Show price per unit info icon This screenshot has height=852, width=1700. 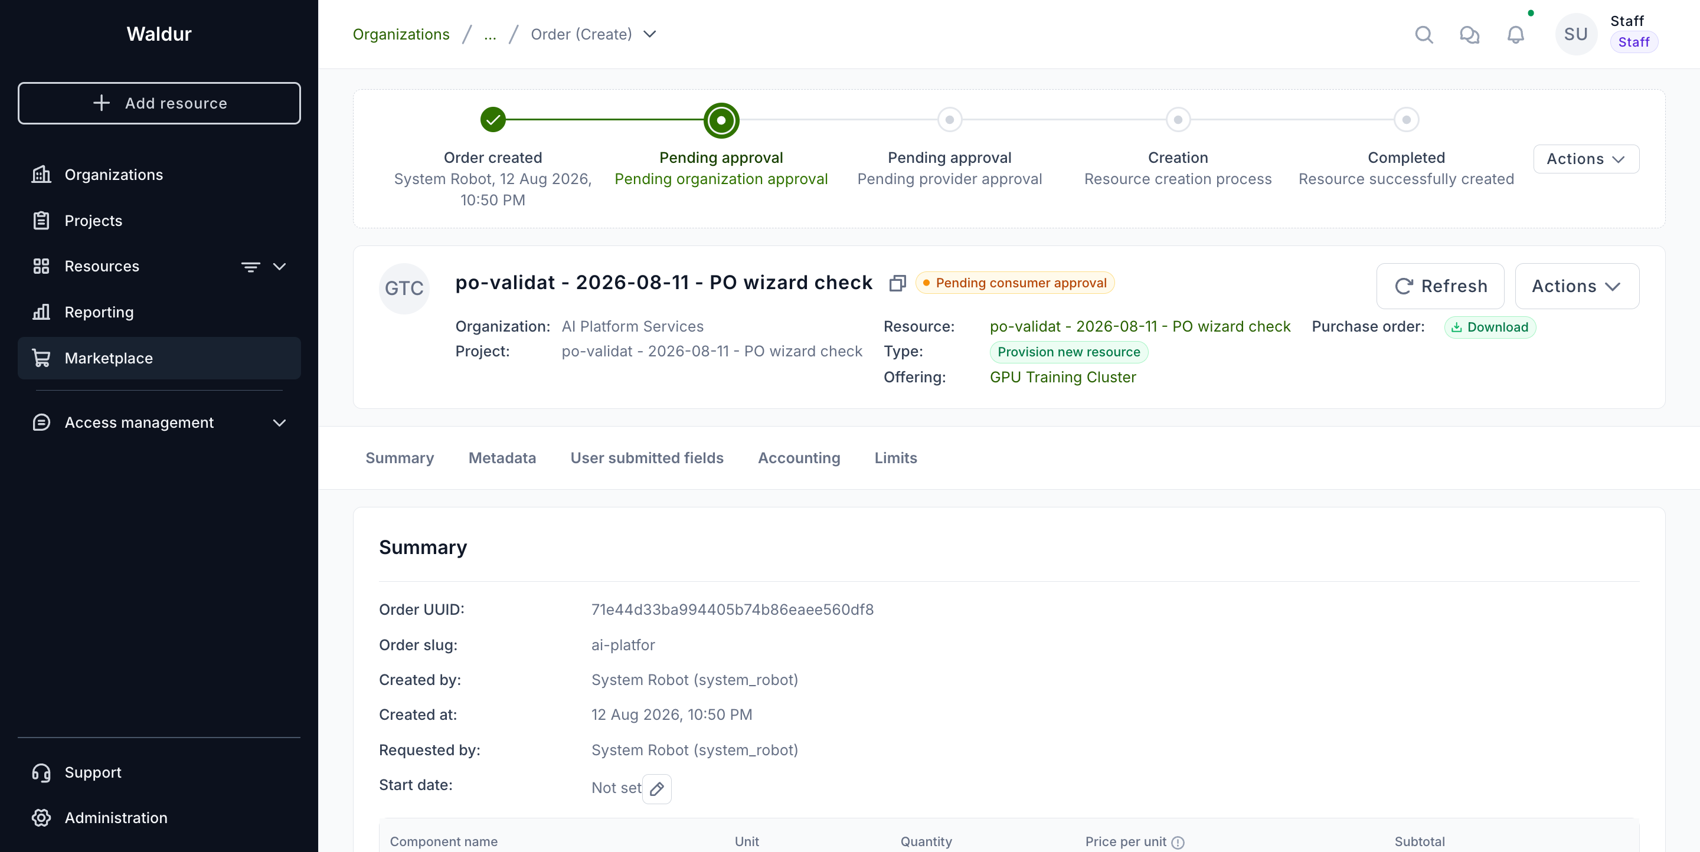pyautogui.click(x=1178, y=842)
